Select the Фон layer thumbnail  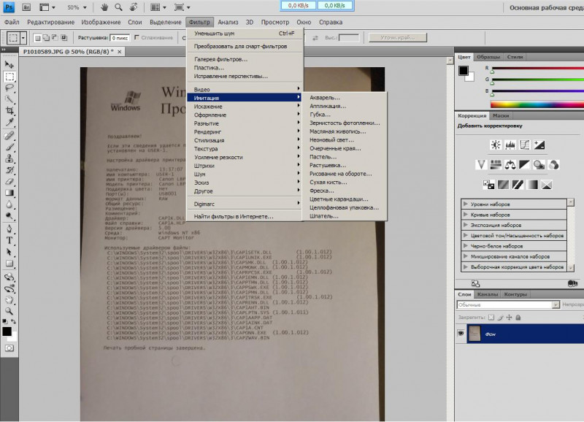474,334
